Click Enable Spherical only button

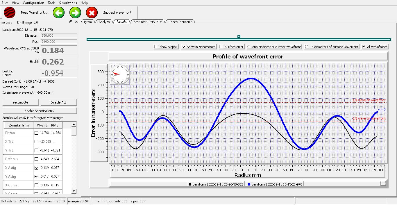coord(40,111)
